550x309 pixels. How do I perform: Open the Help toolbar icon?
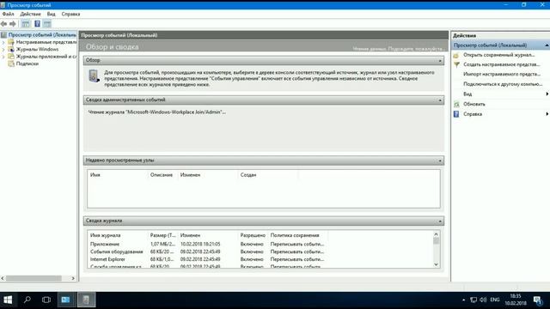pyautogui.click(x=37, y=24)
